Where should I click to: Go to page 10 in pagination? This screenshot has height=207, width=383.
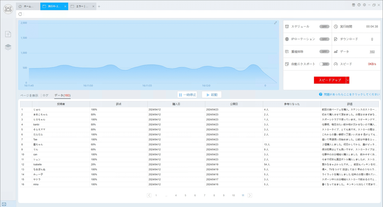point(233,195)
